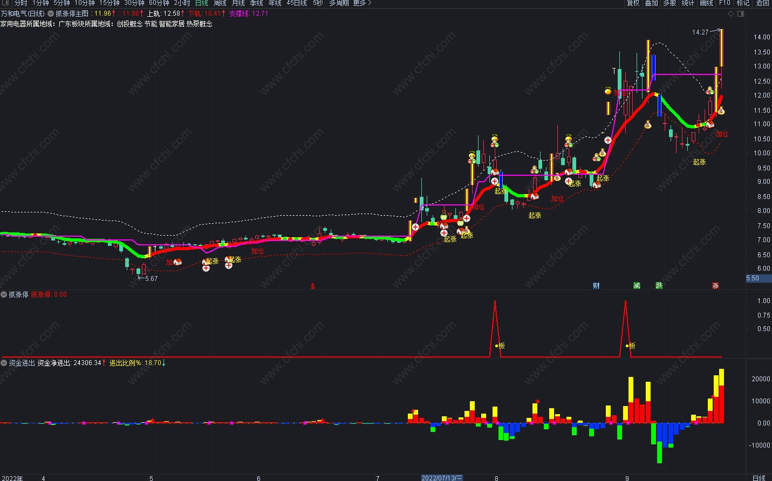Screen dimensions: 772x481
Task: Click the 2022/07/13 date marker on timeline
Action: point(442,478)
